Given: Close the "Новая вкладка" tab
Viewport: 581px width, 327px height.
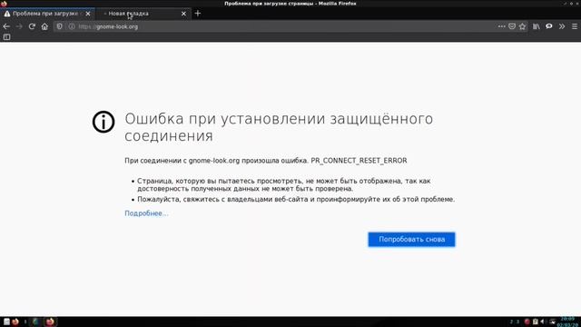Looking at the screenshot, I should point(183,14).
